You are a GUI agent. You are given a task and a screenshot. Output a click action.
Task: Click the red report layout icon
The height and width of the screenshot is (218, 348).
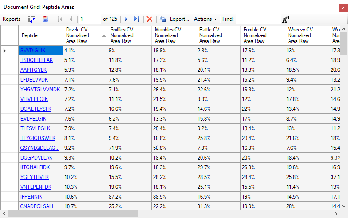point(47,19)
